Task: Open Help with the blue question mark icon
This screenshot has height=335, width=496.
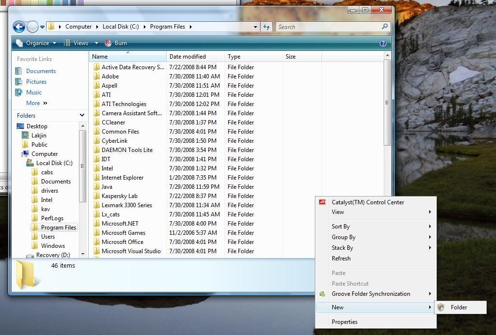Action: pyautogui.click(x=383, y=43)
